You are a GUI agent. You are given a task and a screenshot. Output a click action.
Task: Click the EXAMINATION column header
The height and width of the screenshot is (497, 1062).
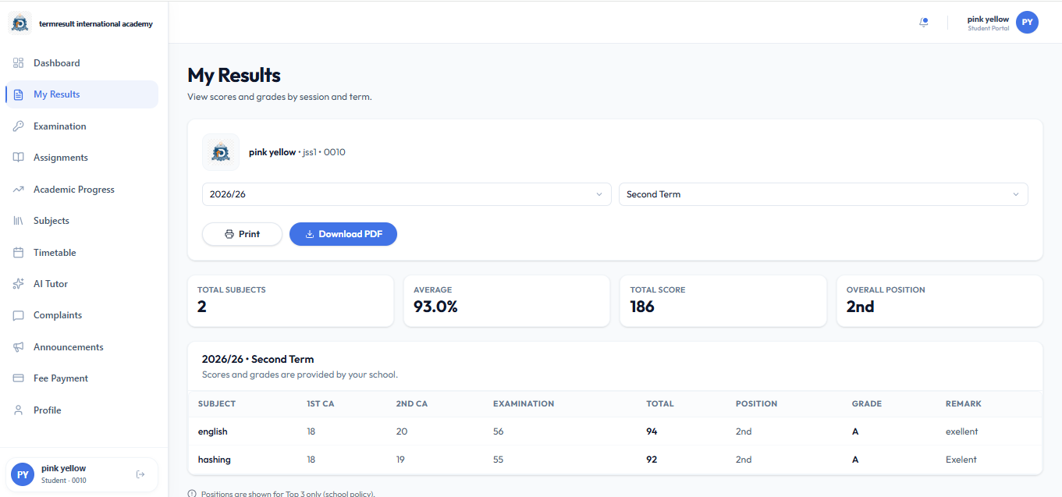click(x=524, y=404)
